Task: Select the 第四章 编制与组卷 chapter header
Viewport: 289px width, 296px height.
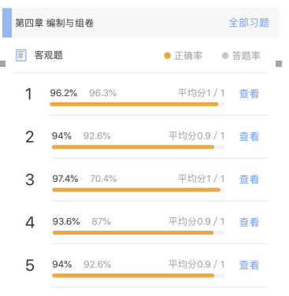Action: point(54,23)
